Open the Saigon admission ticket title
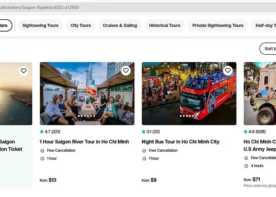Viewport: 276px width, 197px height. 11,145
